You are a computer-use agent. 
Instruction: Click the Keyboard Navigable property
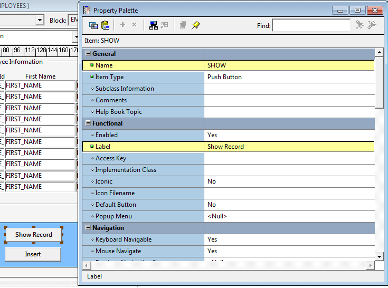pyautogui.click(x=143, y=240)
